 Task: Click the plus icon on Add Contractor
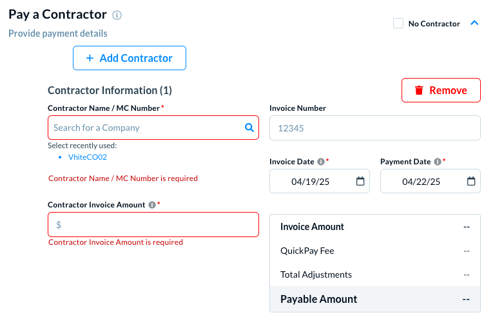tap(90, 58)
